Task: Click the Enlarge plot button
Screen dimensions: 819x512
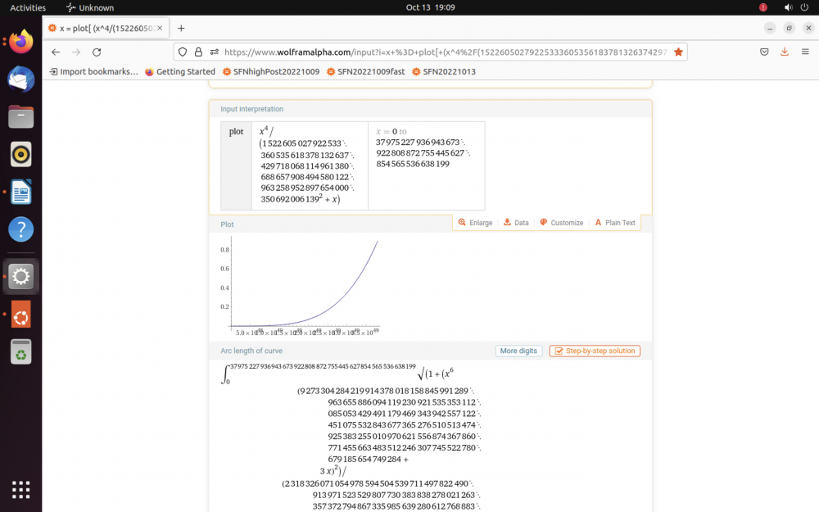Action: 476,223
